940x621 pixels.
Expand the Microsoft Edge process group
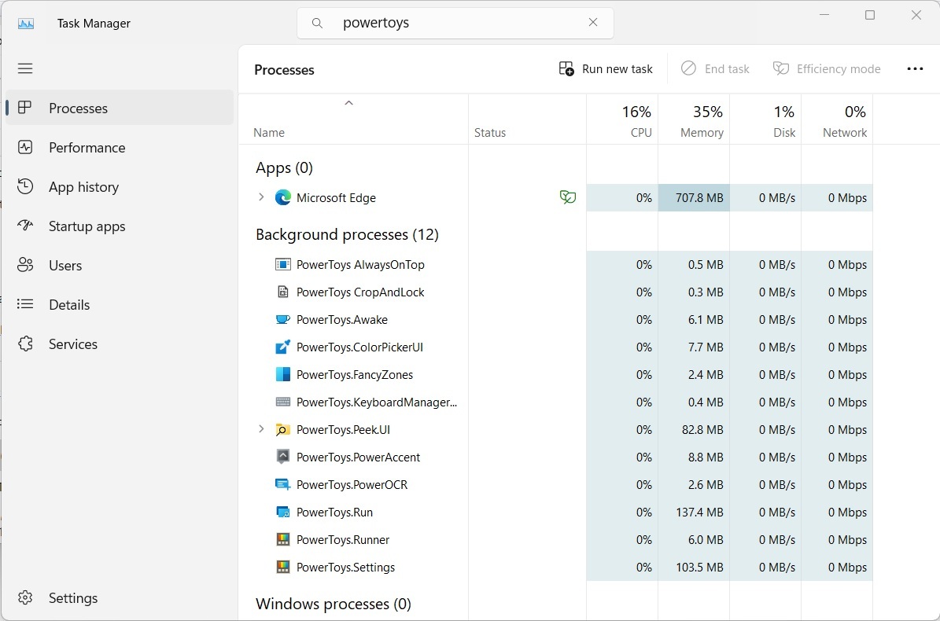(261, 197)
